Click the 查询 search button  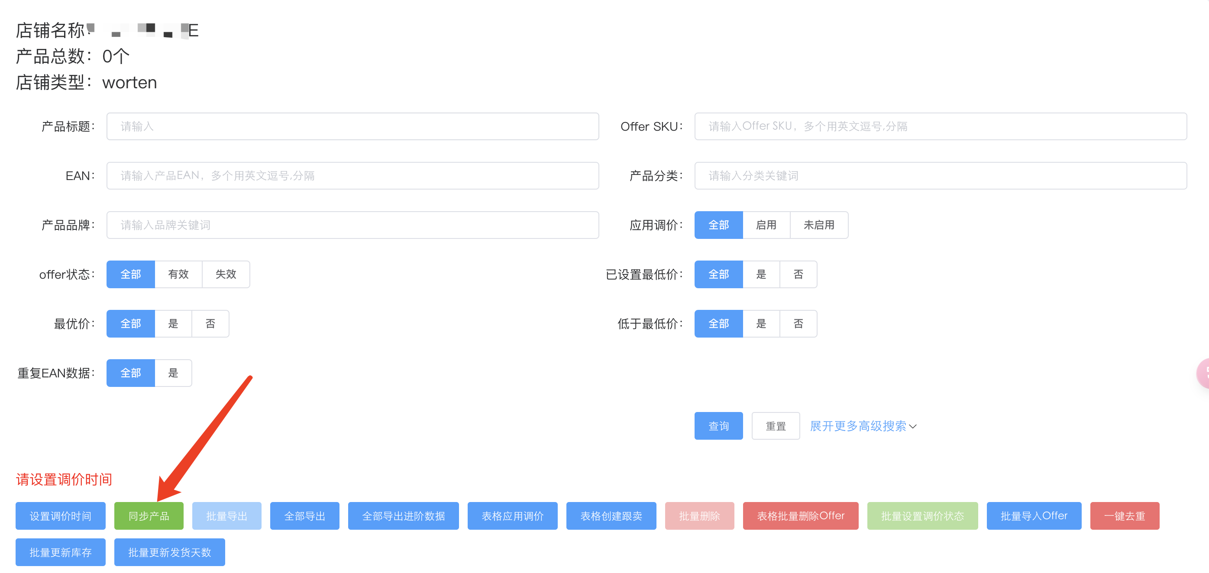coord(718,426)
